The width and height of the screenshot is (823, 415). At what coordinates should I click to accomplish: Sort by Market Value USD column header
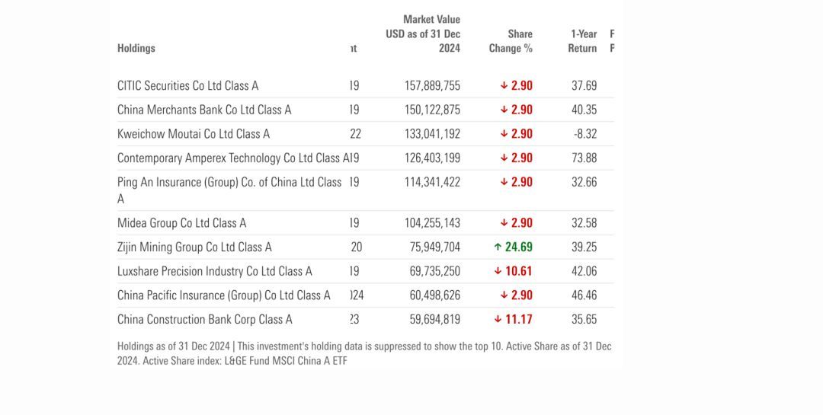pyautogui.click(x=424, y=34)
